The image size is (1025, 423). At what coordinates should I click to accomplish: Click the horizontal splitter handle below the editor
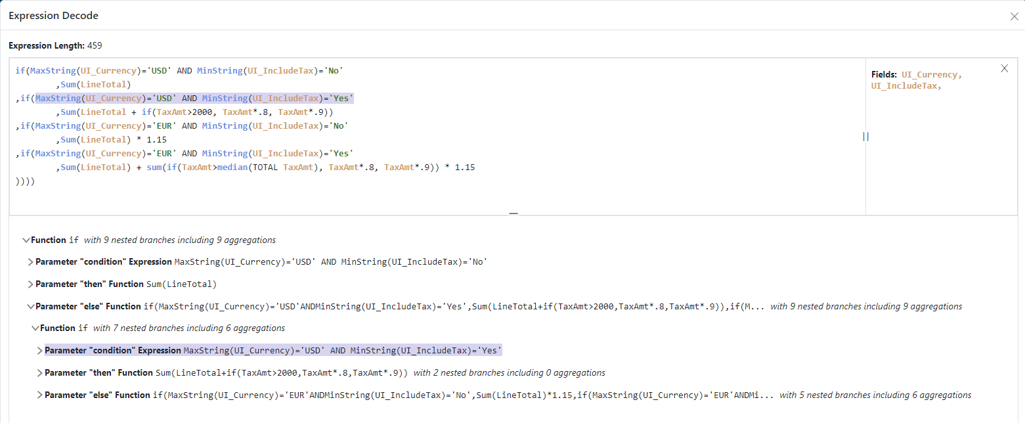(x=513, y=213)
